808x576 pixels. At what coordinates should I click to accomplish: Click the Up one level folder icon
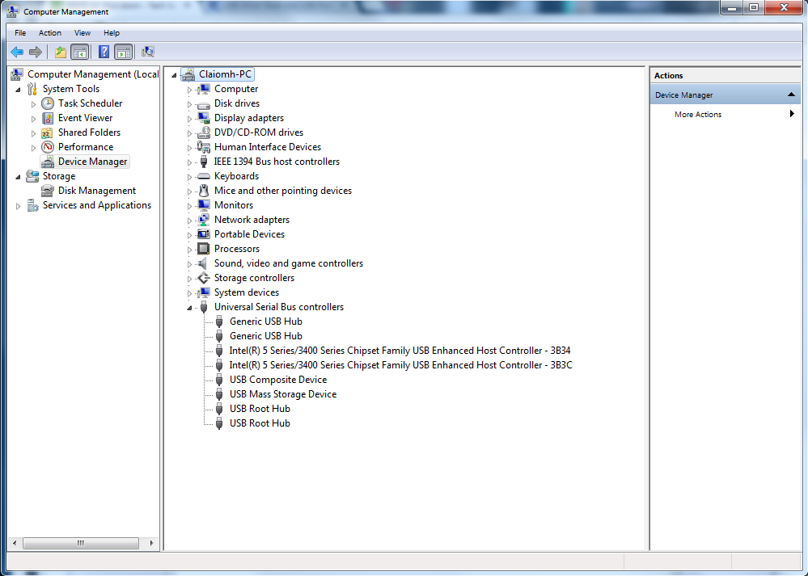(61, 52)
